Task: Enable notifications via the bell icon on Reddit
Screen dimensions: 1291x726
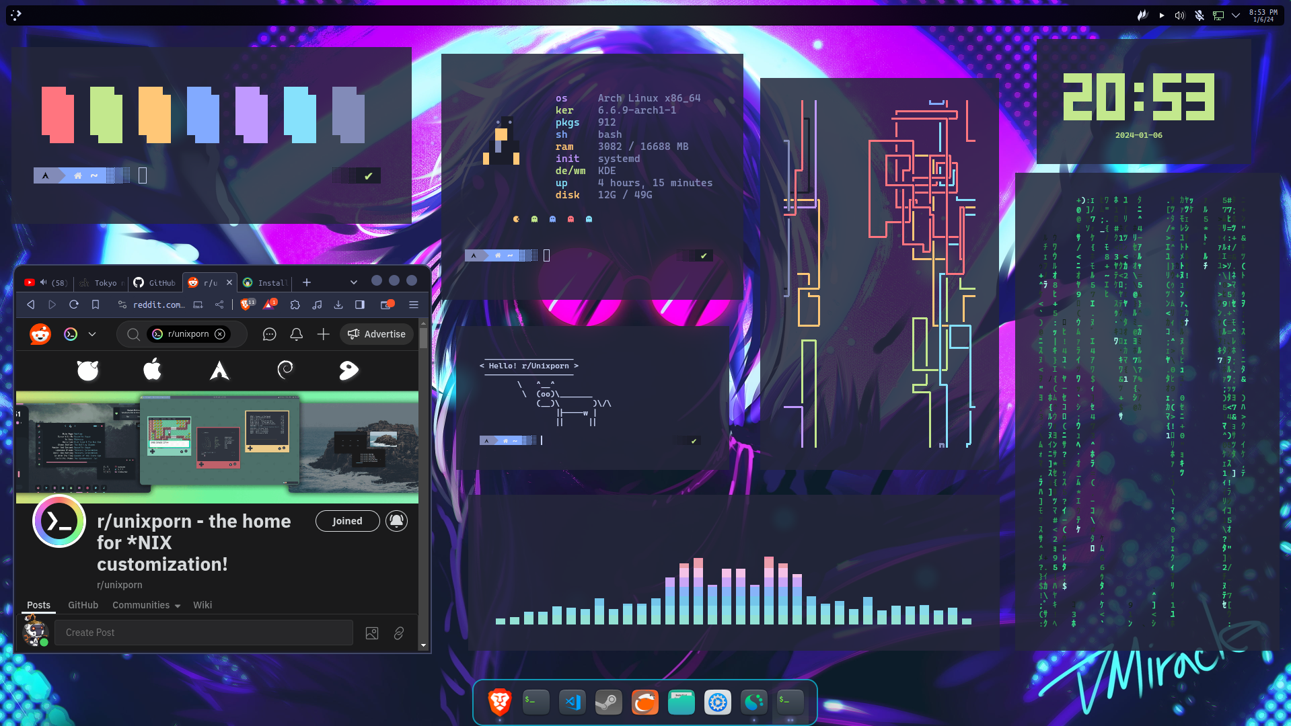Action: [296, 334]
